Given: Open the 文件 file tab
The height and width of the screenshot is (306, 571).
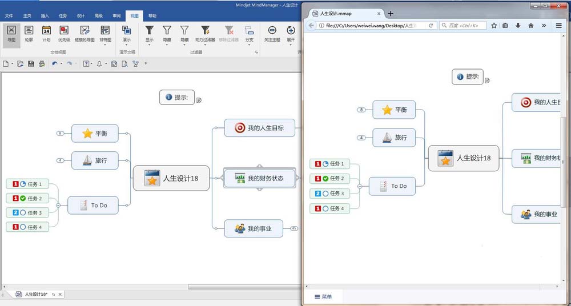Looking at the screenshot, I should pyautogui.click(x=9, y=15).
